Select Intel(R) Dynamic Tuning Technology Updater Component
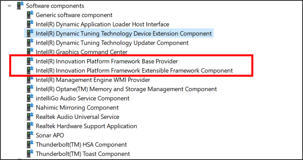The image size is (303, 160). tap(112, 43)
